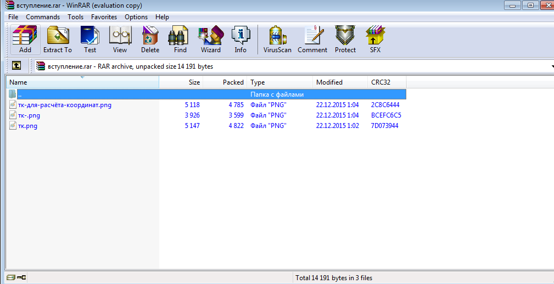This screenshot has width=554, height=284.
Task: Click the size value 5 118
Action: [192, 105]
